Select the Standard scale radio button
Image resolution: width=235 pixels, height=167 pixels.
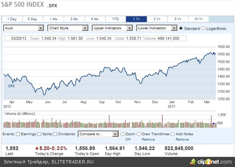point(181,28)
